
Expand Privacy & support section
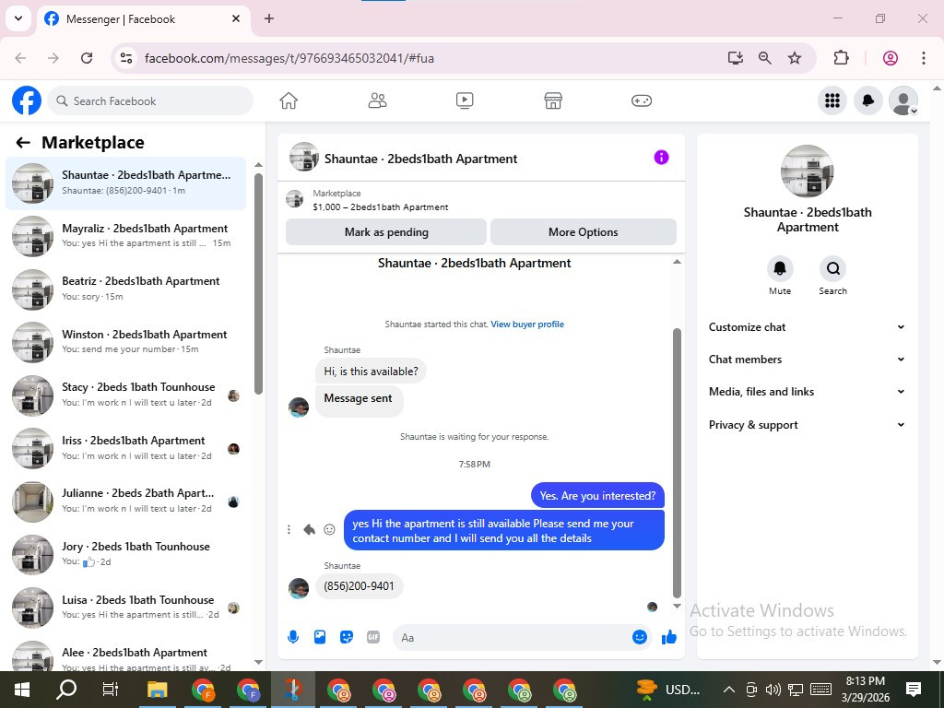[x=807, y=424]
